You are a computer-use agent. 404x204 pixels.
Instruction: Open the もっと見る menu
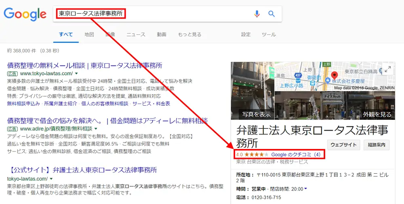tap(189, 34)
